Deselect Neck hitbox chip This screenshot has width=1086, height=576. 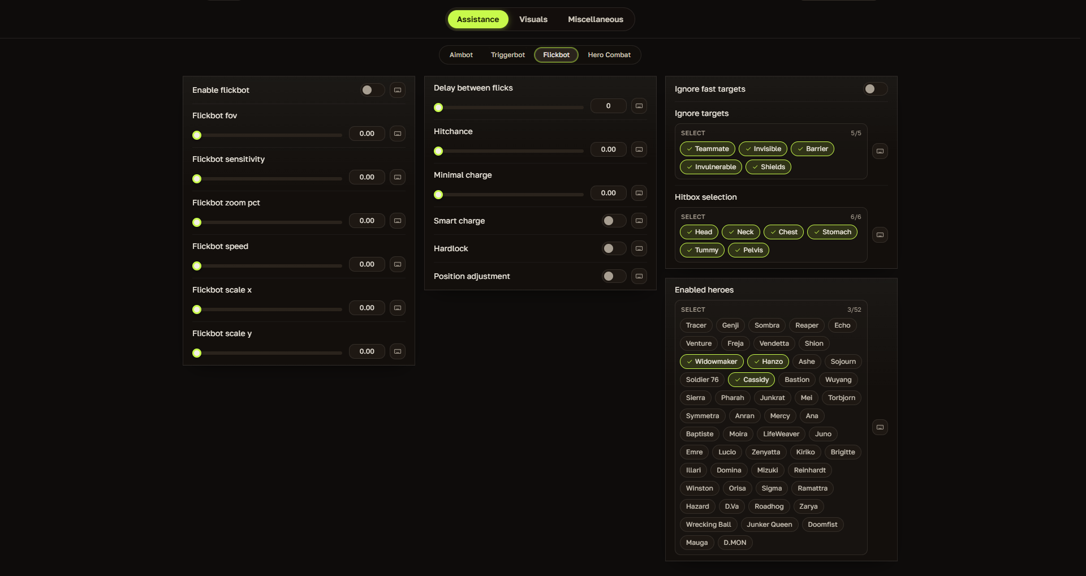[741, 232]
